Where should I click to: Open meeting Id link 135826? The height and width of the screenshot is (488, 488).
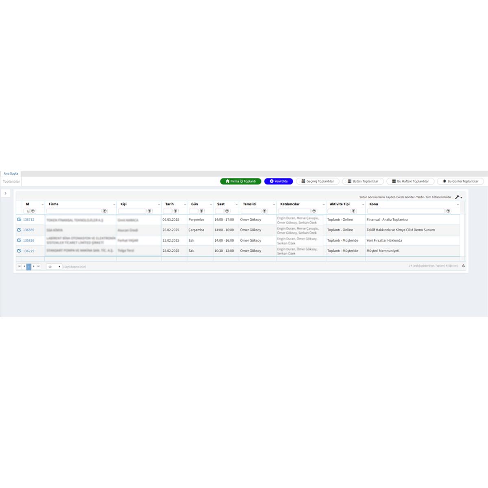click(x=28, y=241)
